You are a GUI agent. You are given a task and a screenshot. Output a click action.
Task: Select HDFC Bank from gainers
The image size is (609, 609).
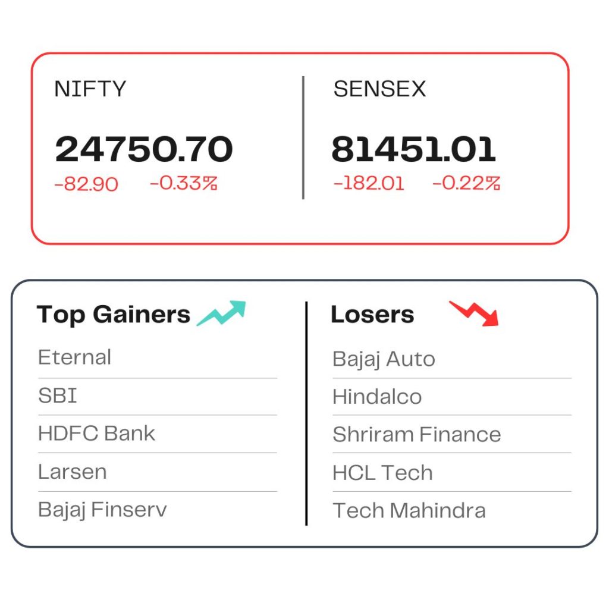click(97, 433)
